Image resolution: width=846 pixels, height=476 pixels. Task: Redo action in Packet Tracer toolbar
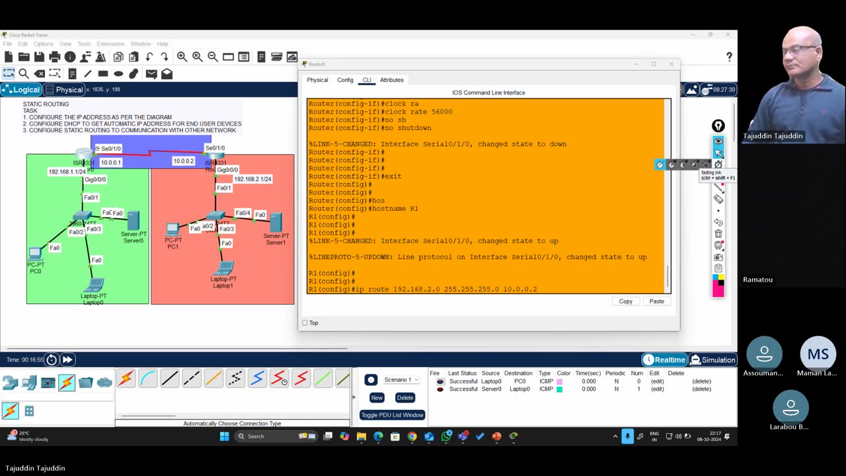165,57
